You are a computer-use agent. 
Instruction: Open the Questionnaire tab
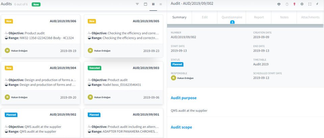tap(232, 17)
